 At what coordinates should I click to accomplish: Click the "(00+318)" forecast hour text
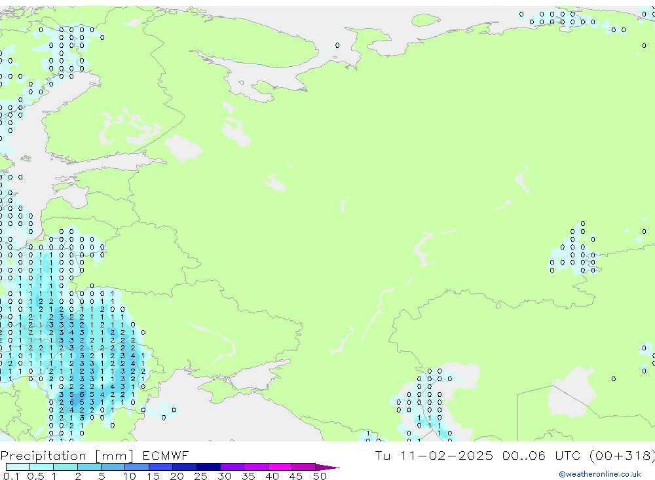click(622, 455)
